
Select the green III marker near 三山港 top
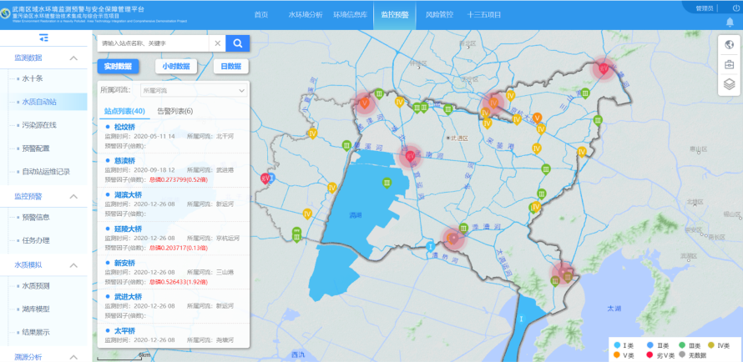pyautogui.click(x=586, y=93)
